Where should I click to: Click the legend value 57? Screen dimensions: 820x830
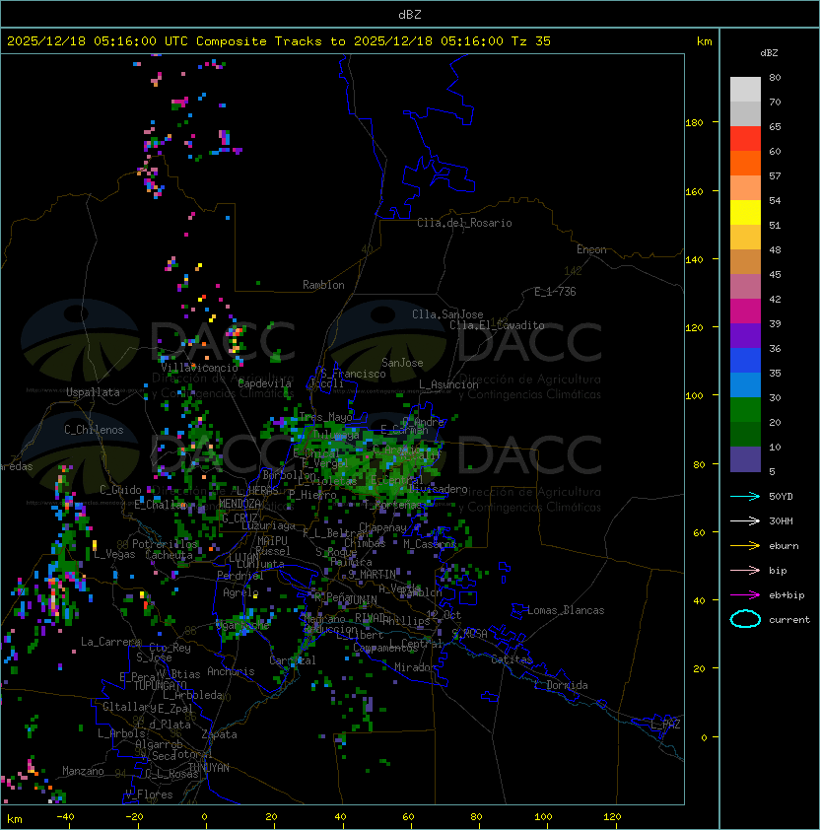click(775, 175)
